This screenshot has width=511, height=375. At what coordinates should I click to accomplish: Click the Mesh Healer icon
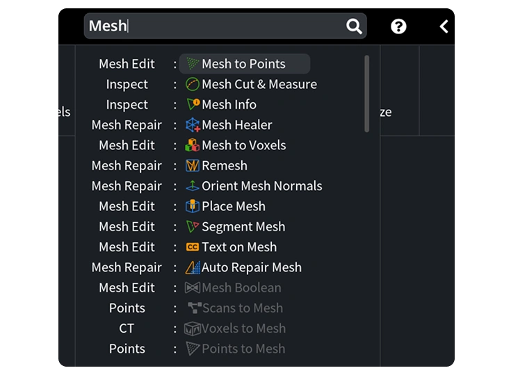coord(193,125)
